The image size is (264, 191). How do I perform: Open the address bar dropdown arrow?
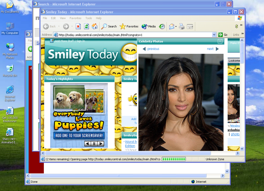(x=214, y=35)
